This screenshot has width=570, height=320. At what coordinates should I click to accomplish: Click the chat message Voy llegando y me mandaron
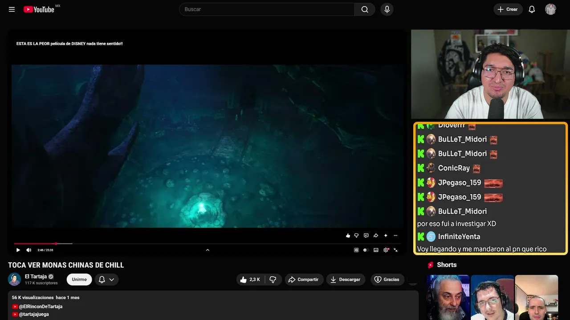(x=482, y=249)
